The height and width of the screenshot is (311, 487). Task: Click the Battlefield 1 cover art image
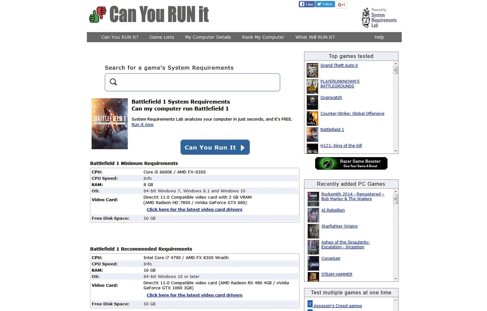click(110, 124)
